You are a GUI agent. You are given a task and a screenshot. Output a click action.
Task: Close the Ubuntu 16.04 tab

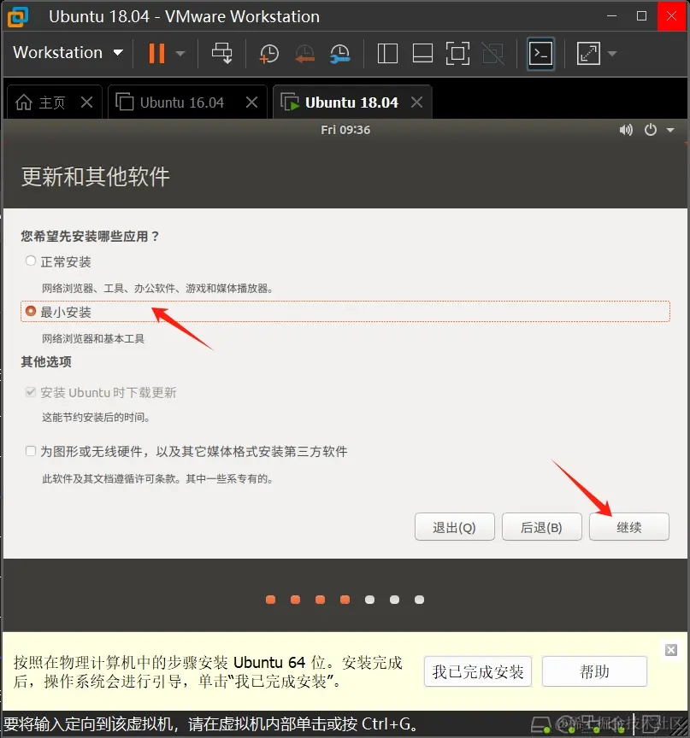point(252,102)
